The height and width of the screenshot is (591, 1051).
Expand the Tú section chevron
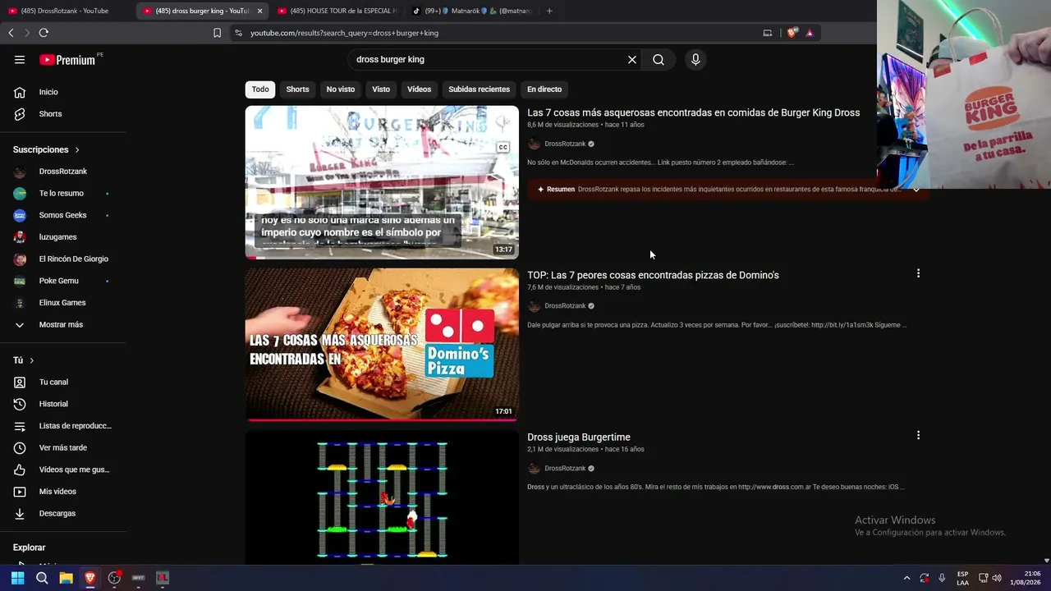click(x=32, y=361)
